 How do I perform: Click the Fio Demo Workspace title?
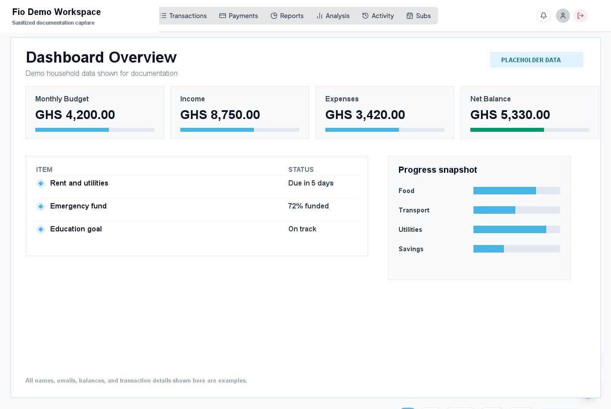point(56,12)
